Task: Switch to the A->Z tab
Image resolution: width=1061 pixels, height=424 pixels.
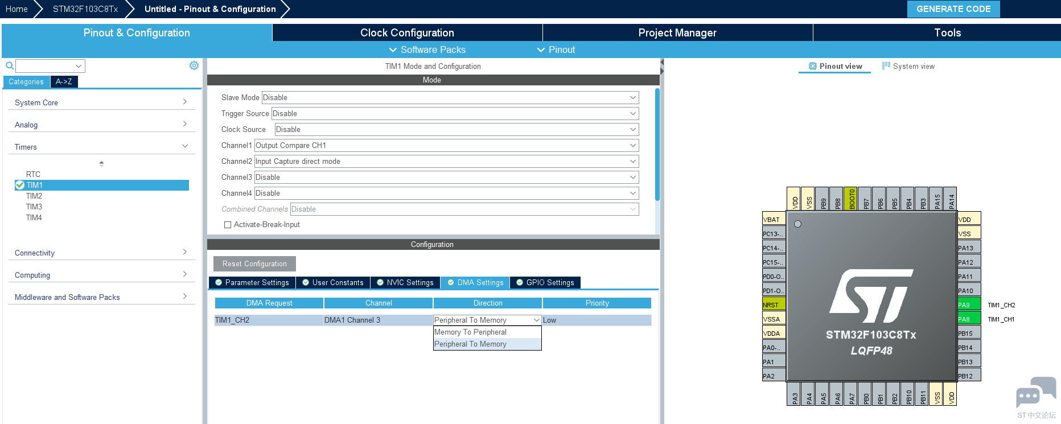Action: pyautogui.click(x=64, y=82)
